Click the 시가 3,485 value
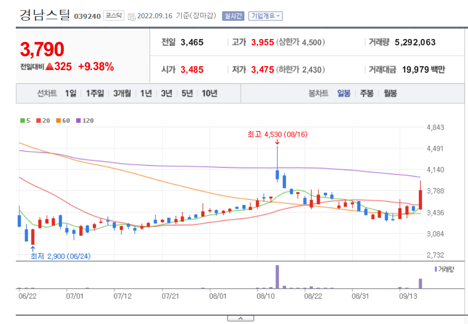Viewport: 468px width, 324px height. pyautogui.click(x=192, y=70)
